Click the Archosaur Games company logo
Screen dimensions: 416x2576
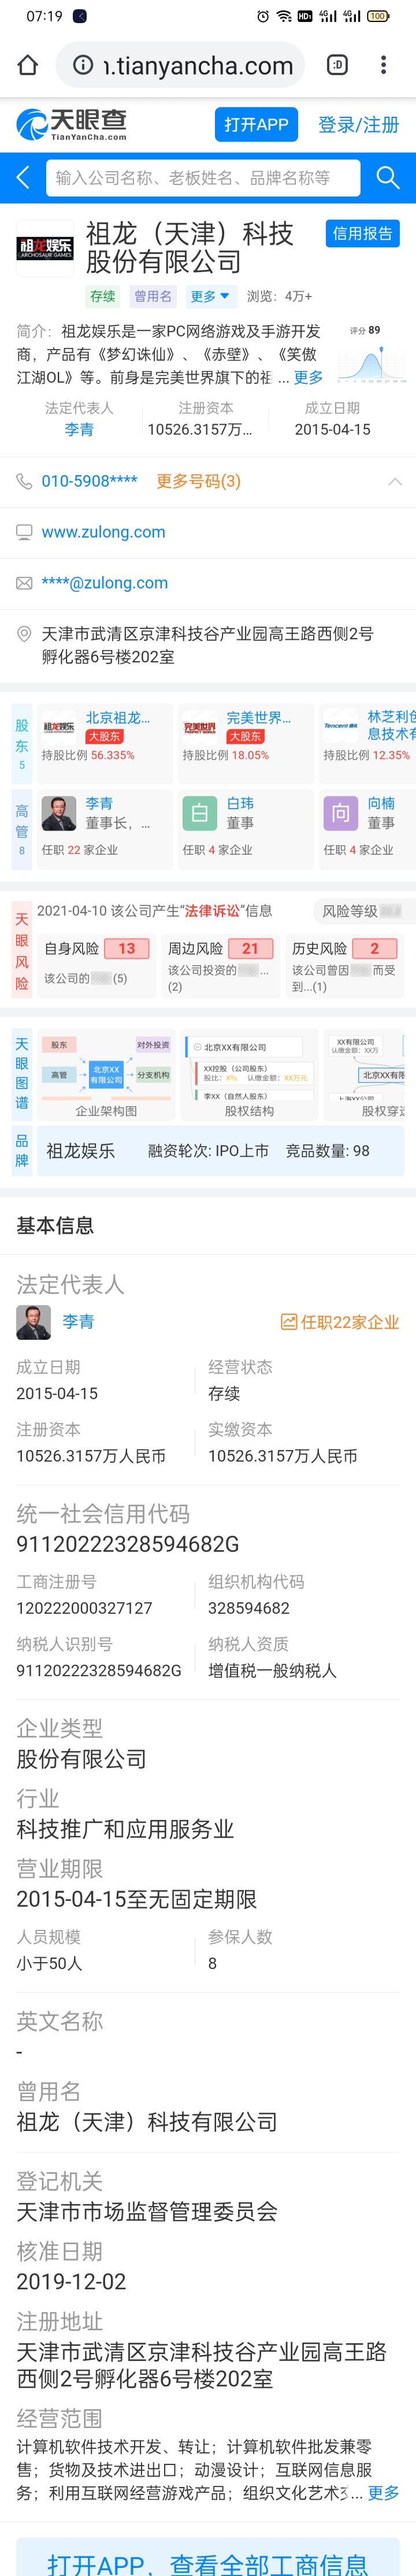45,248
